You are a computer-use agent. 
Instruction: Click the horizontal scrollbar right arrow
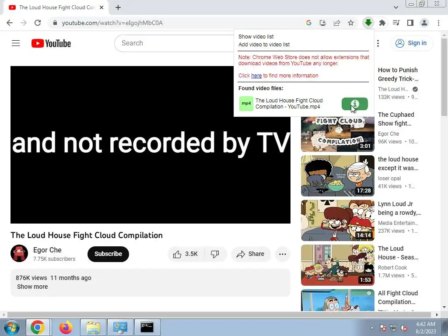[437, 315]
